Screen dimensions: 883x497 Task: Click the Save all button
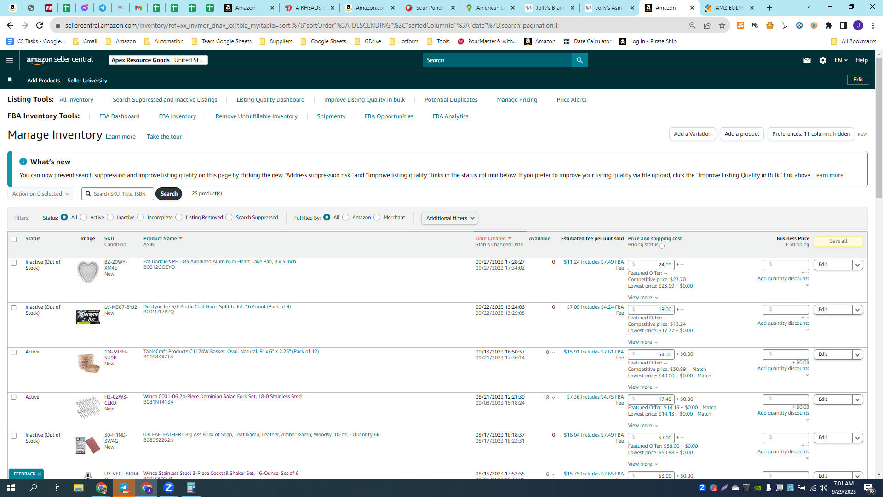pos(838,241)
